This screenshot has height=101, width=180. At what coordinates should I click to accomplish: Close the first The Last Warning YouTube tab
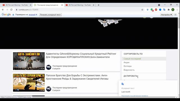tap(31, 5)
